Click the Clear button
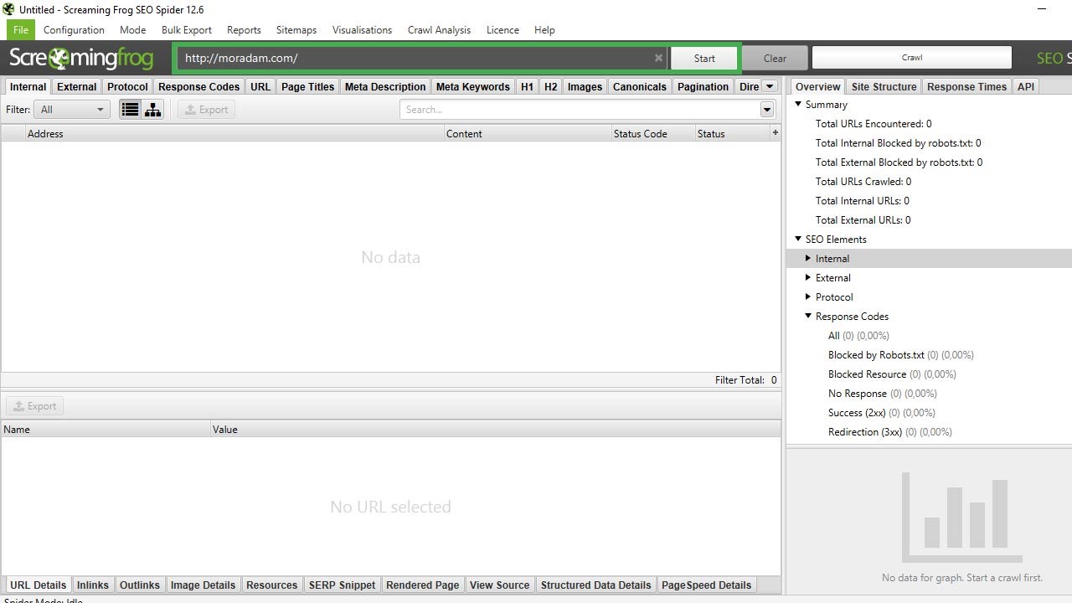The width and height of the screenshot is (1072, 603). pyautogui.click(x=775, y=58)
